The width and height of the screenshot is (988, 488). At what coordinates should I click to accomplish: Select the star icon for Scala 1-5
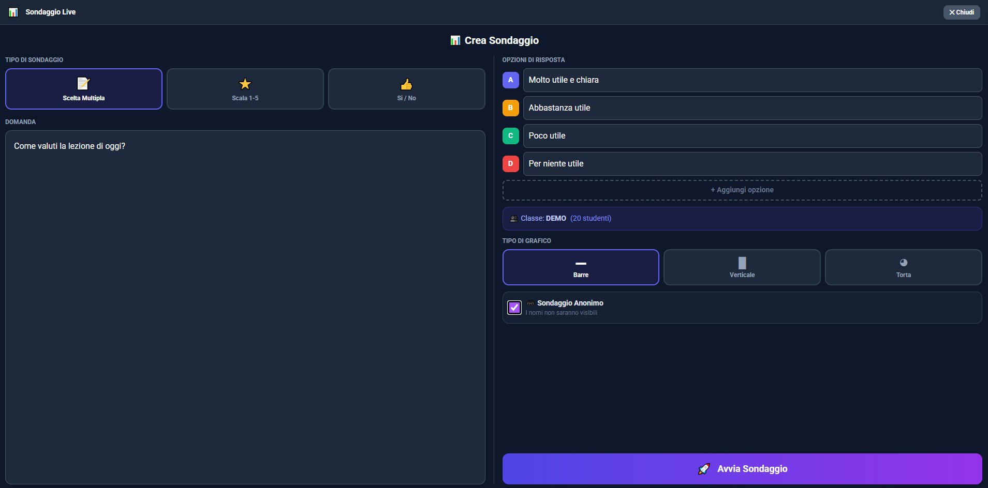tap(245, 83)
